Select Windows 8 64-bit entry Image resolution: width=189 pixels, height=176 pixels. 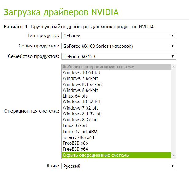click(x=116, y=90)
